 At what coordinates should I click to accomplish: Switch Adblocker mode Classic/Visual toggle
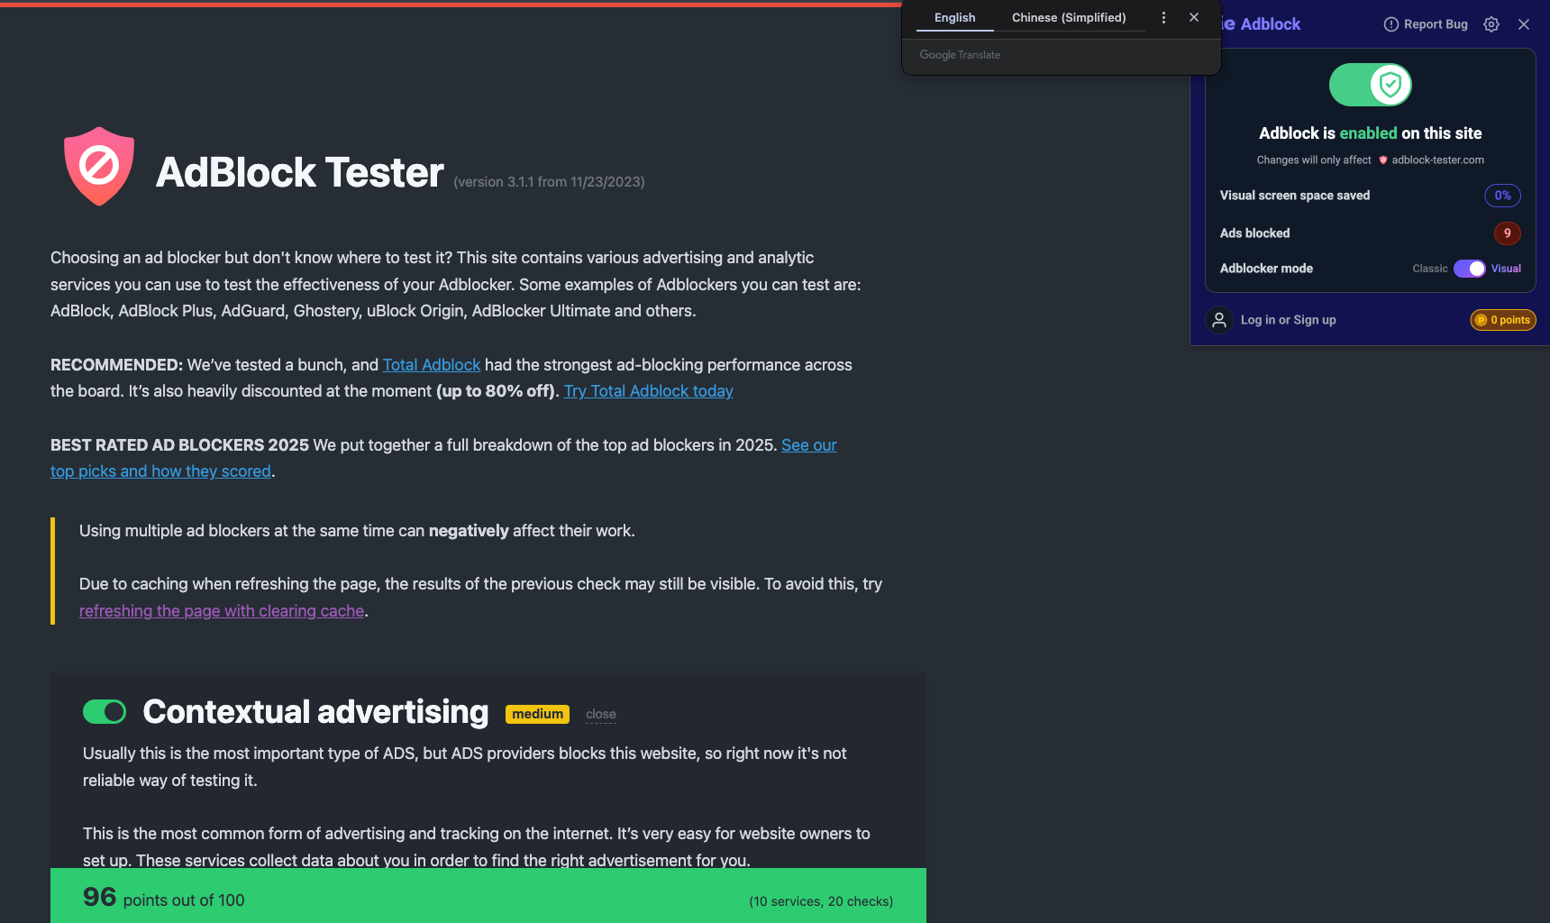[x=1470, y=269]
